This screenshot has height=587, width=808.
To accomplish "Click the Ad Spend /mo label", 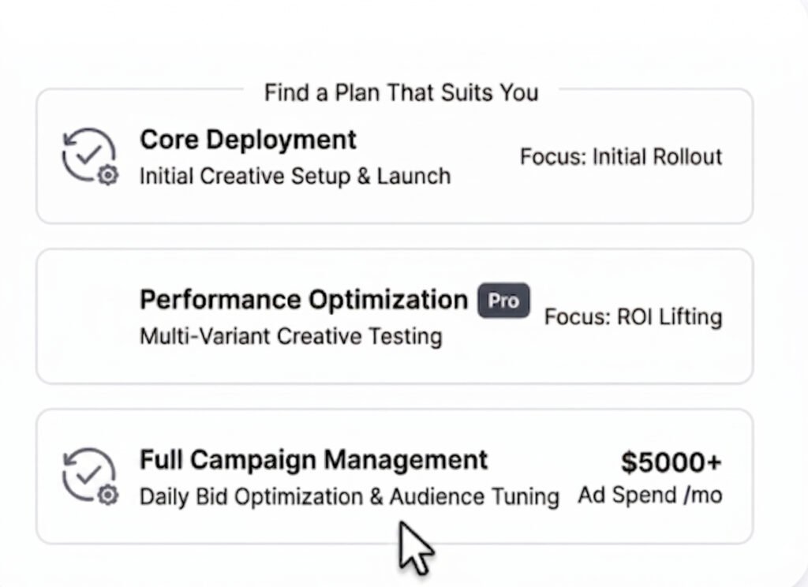I will tap(649, 495).
